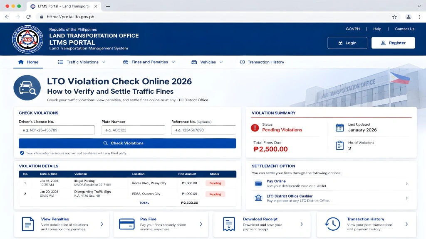The height and width of the screenshot is (239, 426).
Task: Click the Transaction History clock icon in card
Action: pos(332,224)
